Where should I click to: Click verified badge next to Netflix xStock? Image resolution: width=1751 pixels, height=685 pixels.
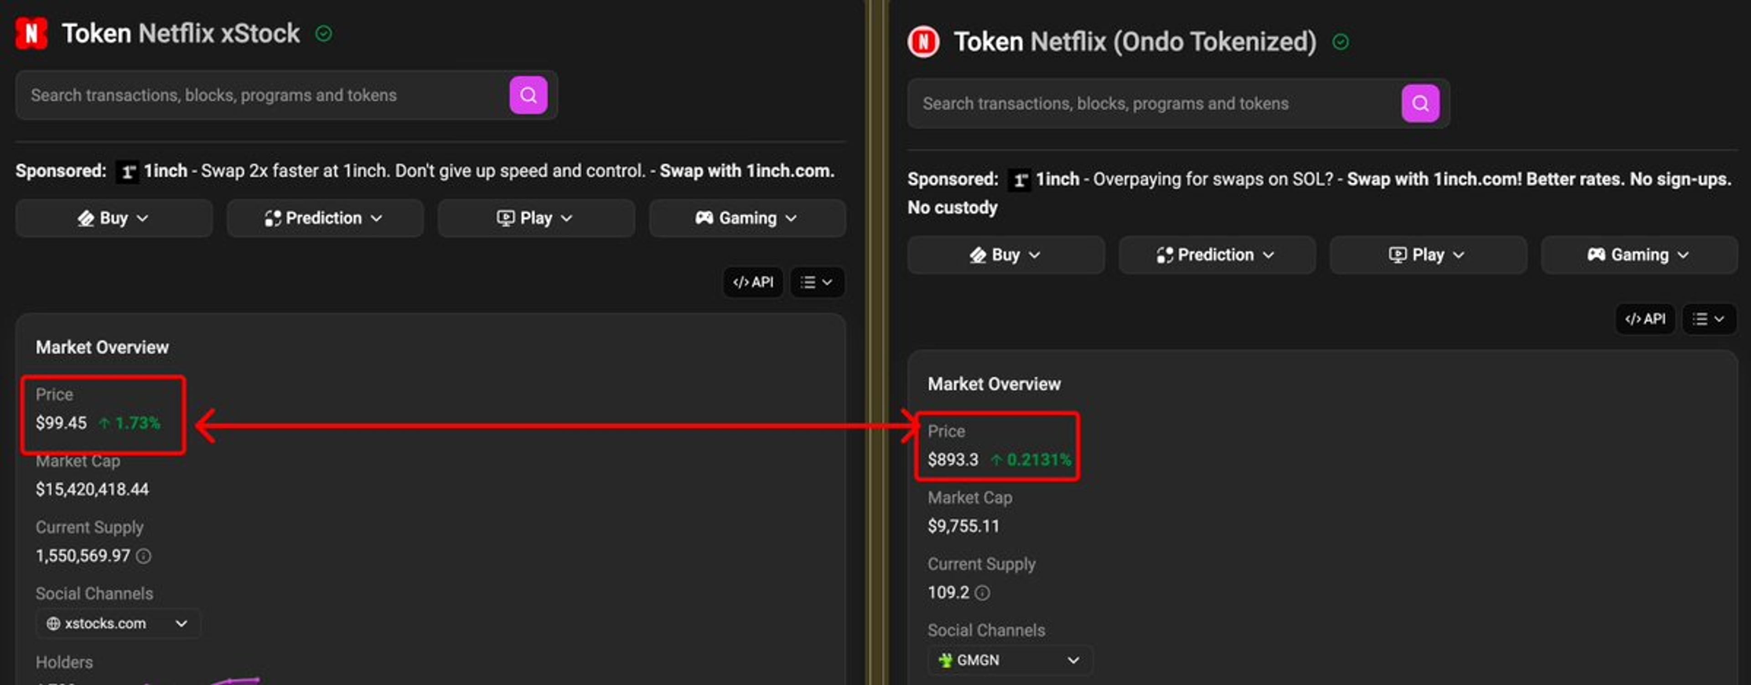[324, 33]
